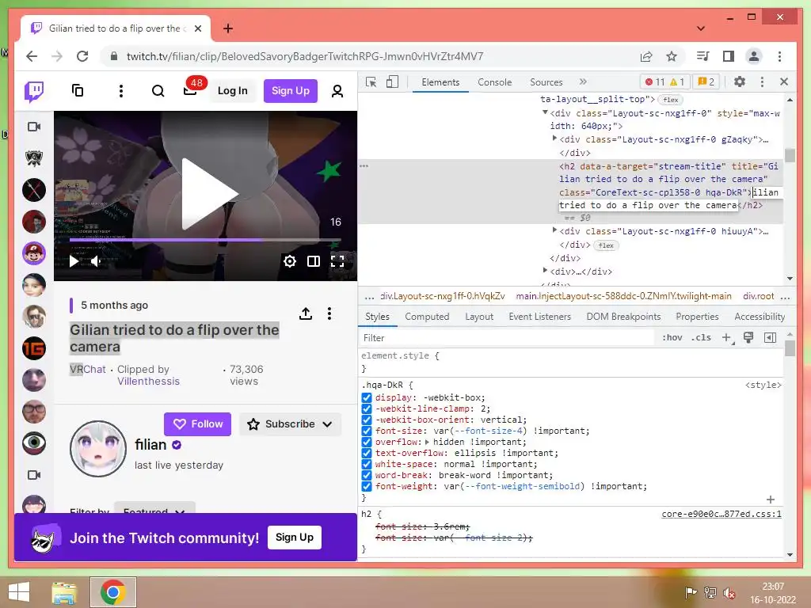This screenshot has width=811, height=608.
Task: Open the video player settings gear
Action: 290,261
